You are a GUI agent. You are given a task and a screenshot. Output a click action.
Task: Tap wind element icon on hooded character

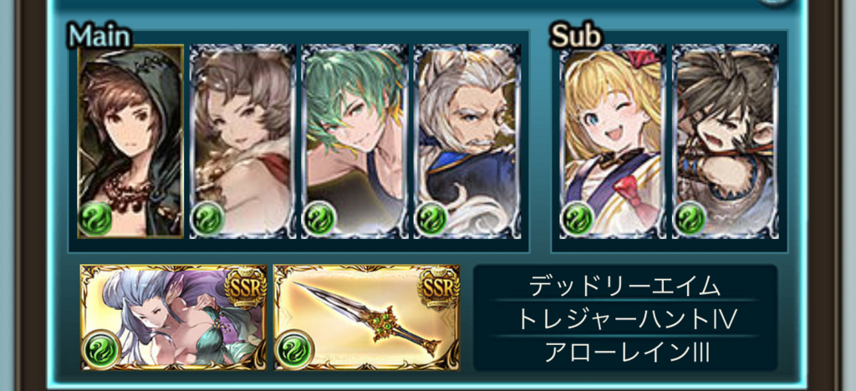[95, 219]
